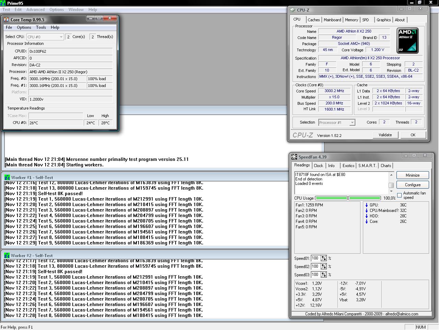Open the Edit menu in Prime95

(18, 10)
